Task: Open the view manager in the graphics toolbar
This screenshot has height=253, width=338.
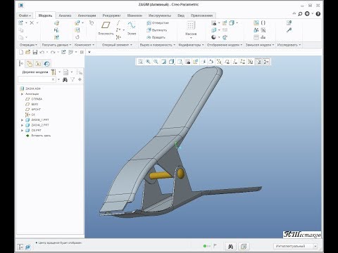Action: [187, 62]
